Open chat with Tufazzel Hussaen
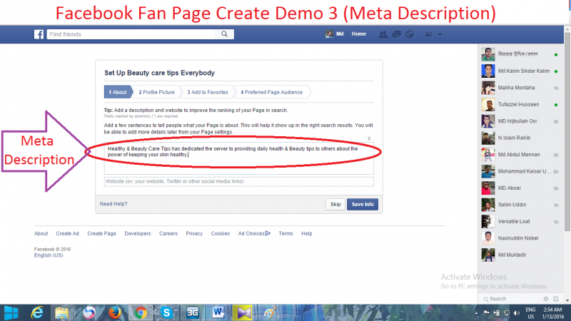 pos(520,104)
